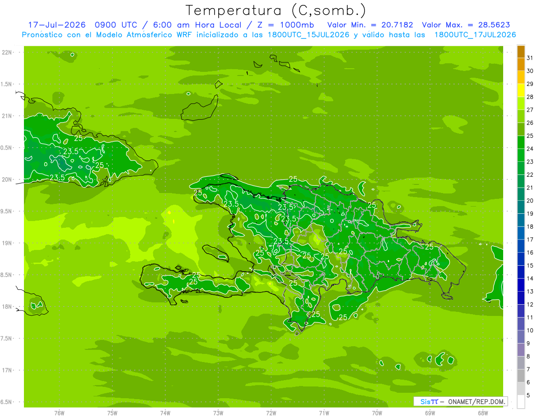This screenshot has width=542, height=419.
Task: Click the 71W longitude label
Action: pyautogui.click(x=324, y=413)
